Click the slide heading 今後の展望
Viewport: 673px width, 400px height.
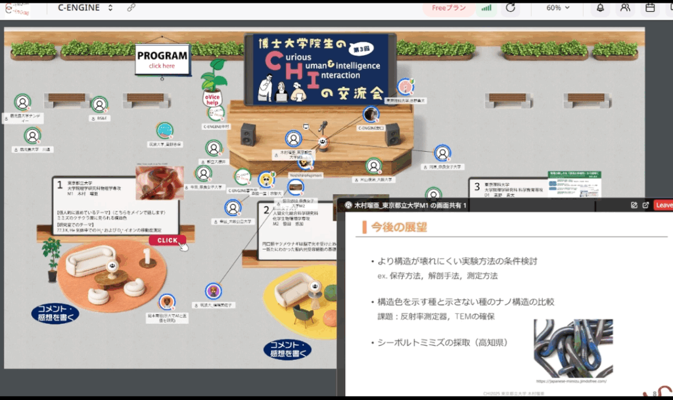point(399,227)
